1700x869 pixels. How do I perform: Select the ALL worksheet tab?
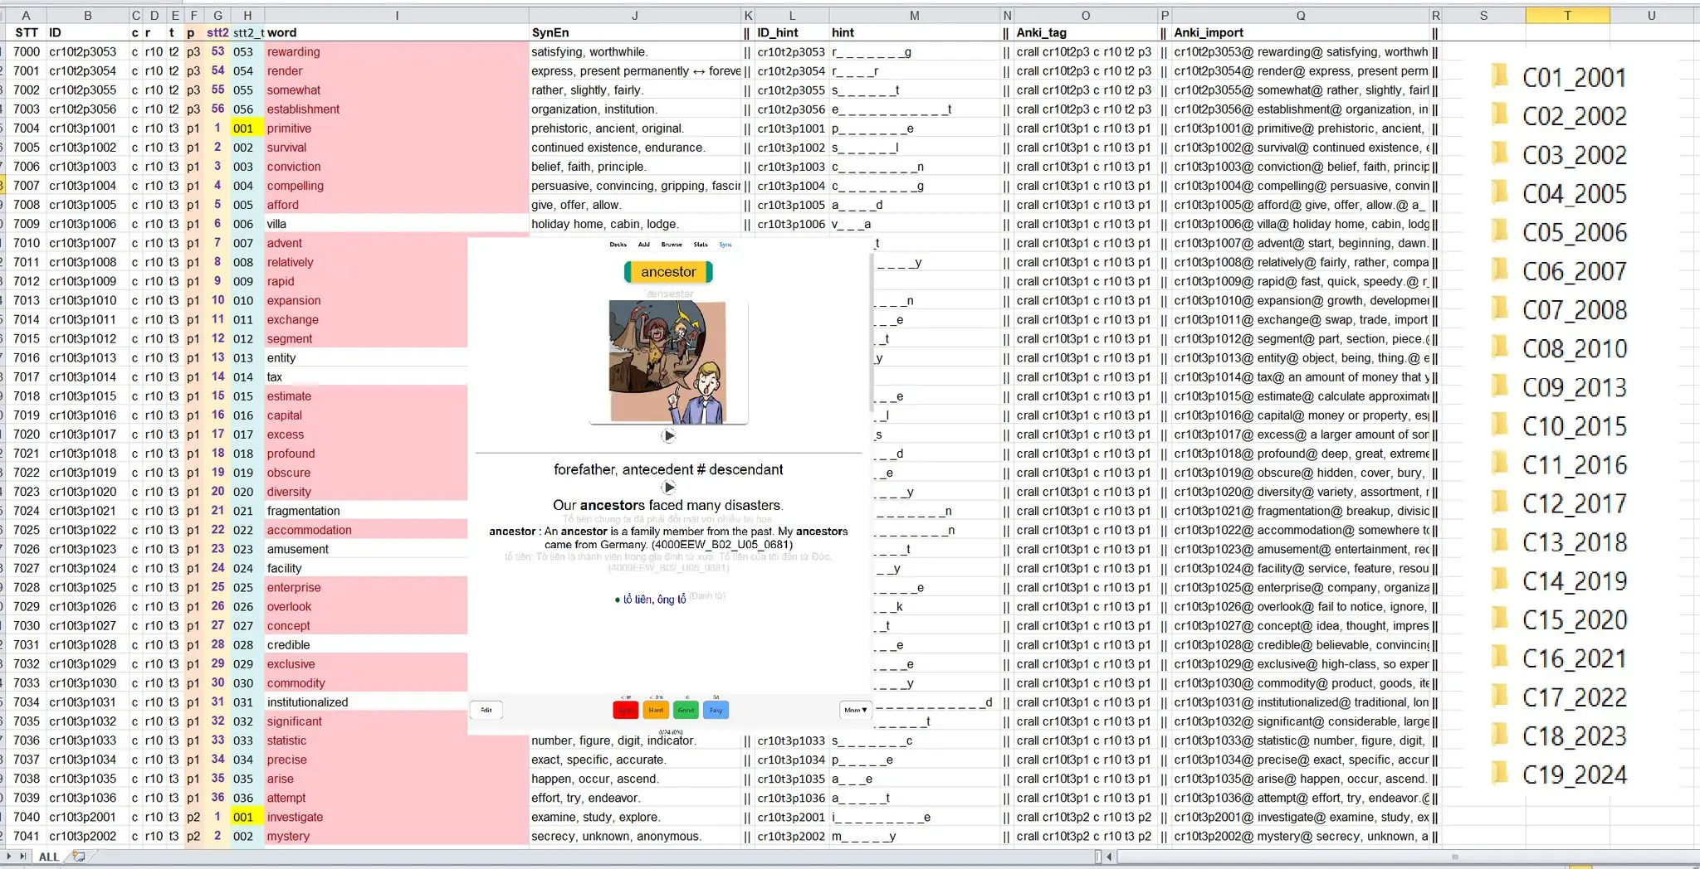(x=49, y=857)
